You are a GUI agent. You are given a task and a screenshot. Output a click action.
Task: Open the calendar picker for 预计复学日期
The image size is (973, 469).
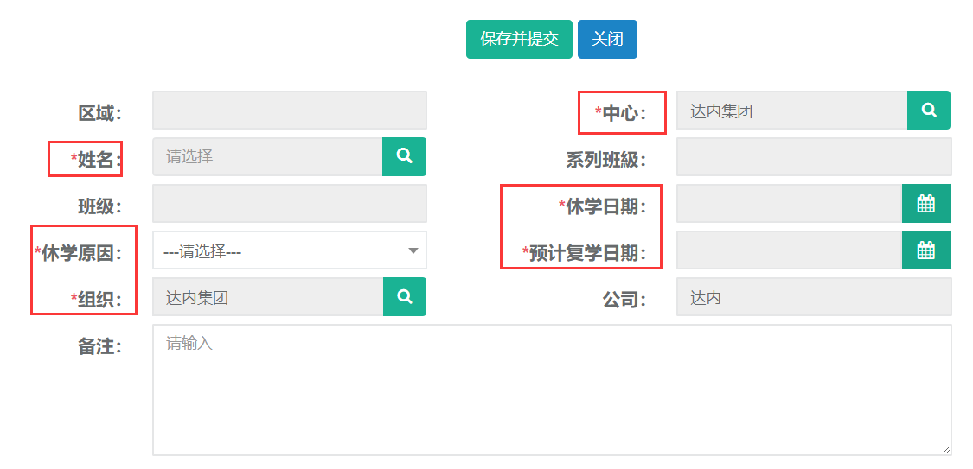click(x=925, y=250)
